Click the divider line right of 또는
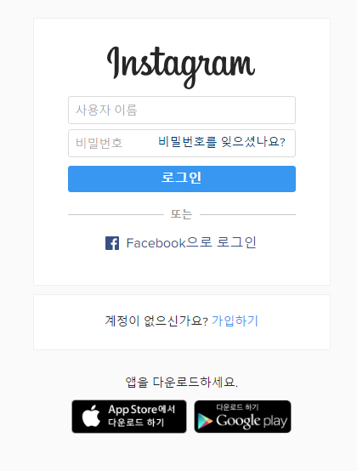The image size is (357, 471). [247, 214]
